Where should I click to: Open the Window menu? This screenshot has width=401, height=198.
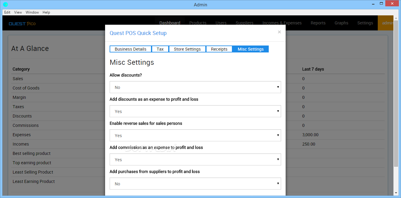[x=32, y=12]
